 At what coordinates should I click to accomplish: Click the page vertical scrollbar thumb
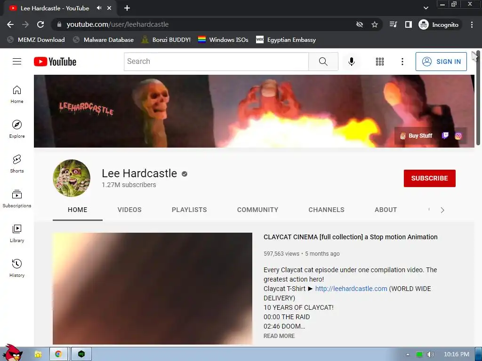[x=478, y=98]
